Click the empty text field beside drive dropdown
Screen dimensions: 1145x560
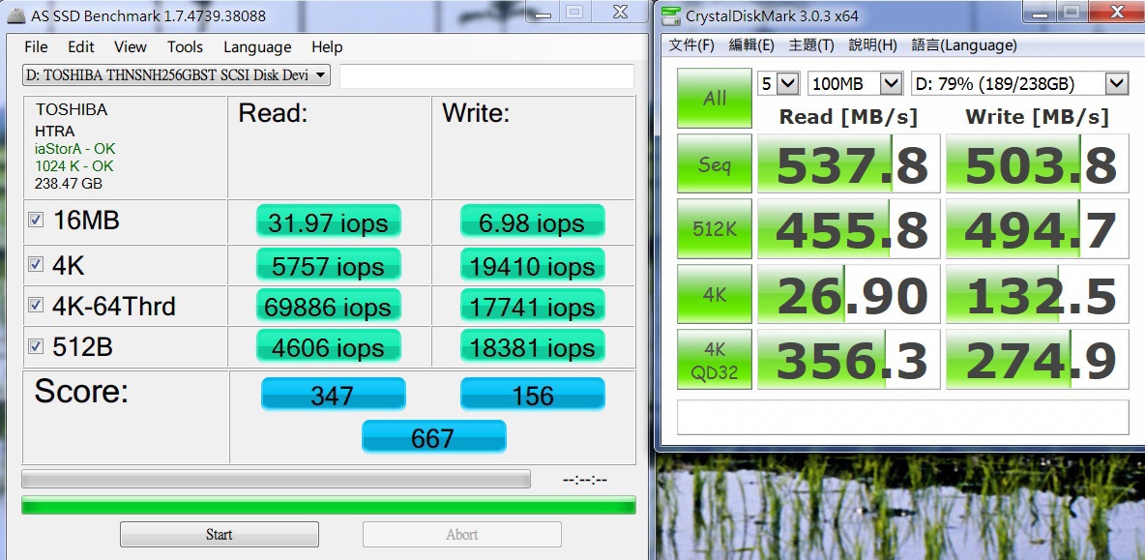click(487, 76)
